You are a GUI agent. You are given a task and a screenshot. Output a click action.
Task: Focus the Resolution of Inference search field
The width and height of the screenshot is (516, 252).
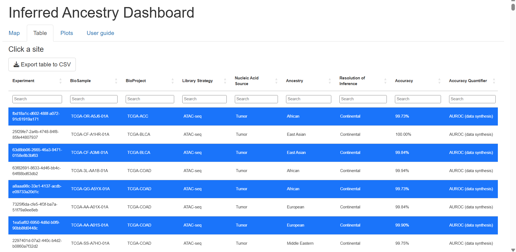[363, 99]
